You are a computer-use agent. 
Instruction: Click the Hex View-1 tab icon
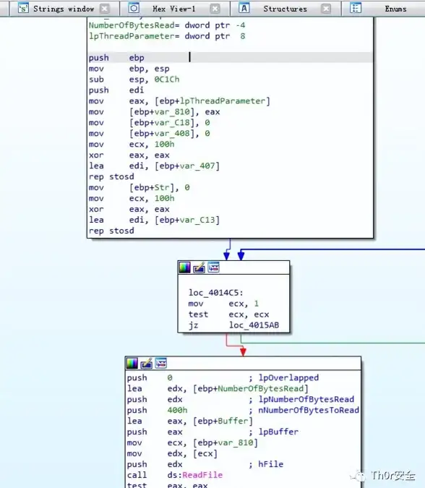pos(134,8)
